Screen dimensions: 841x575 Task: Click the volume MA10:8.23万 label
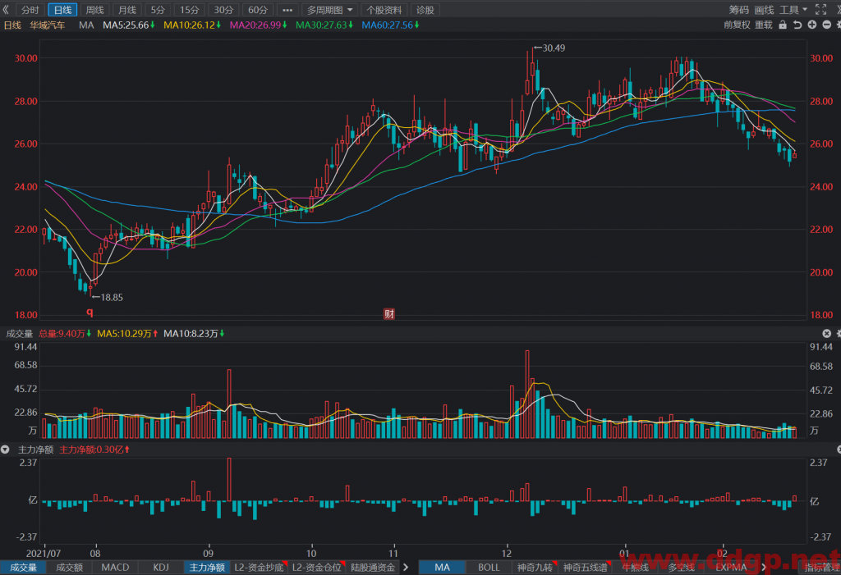point(194,333)
